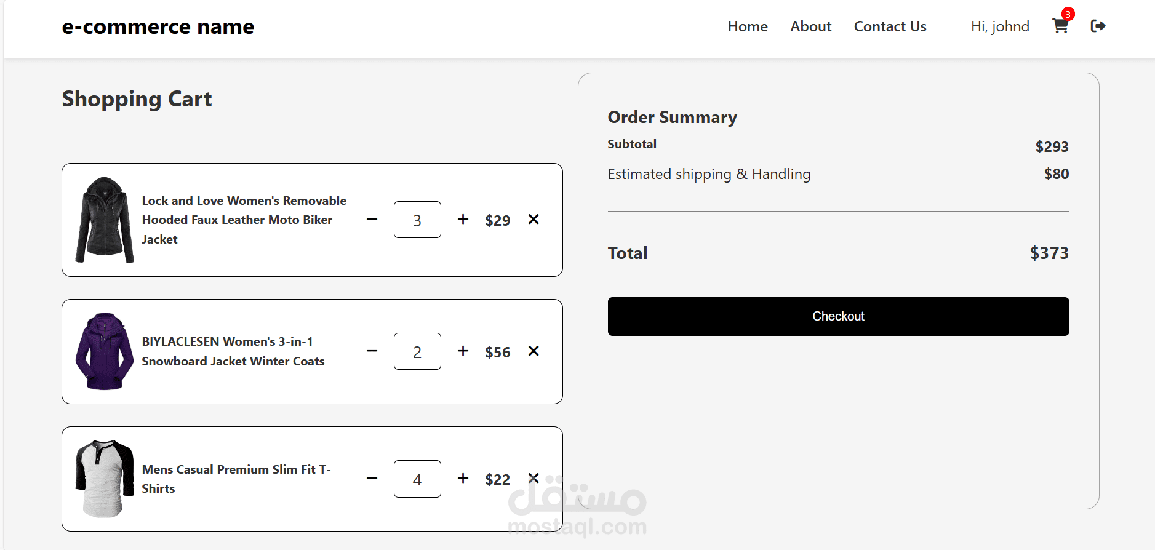Image resolution: width=1155 pixels, height=550 pixels.
Task: Decrease quantity of the Mens T-Shirts
Action: click(x=372, y=479)
